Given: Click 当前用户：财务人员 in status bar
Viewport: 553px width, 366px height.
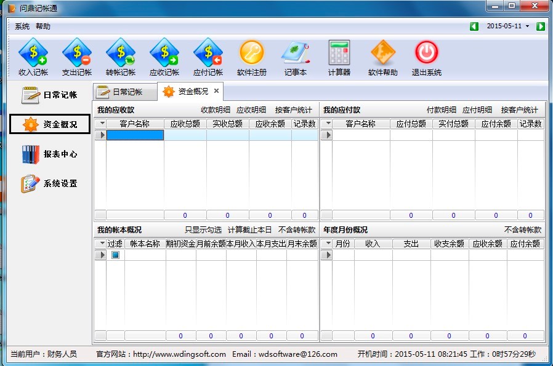Looking at the screenshot, I should point(44,354).
